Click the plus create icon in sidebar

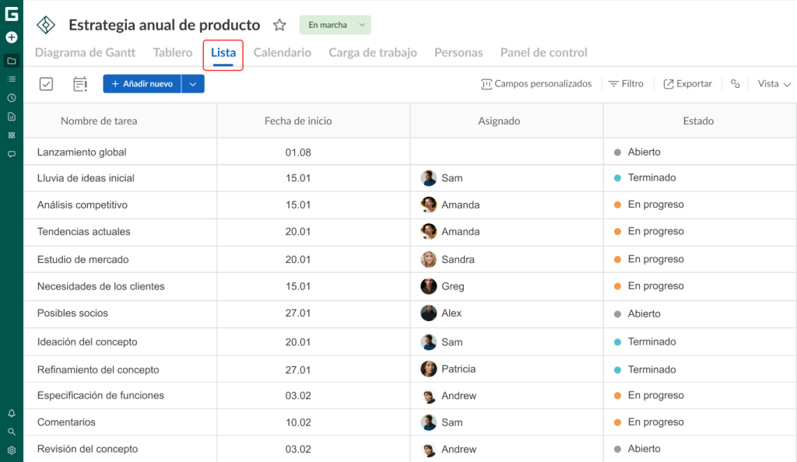tap(11, 37)
